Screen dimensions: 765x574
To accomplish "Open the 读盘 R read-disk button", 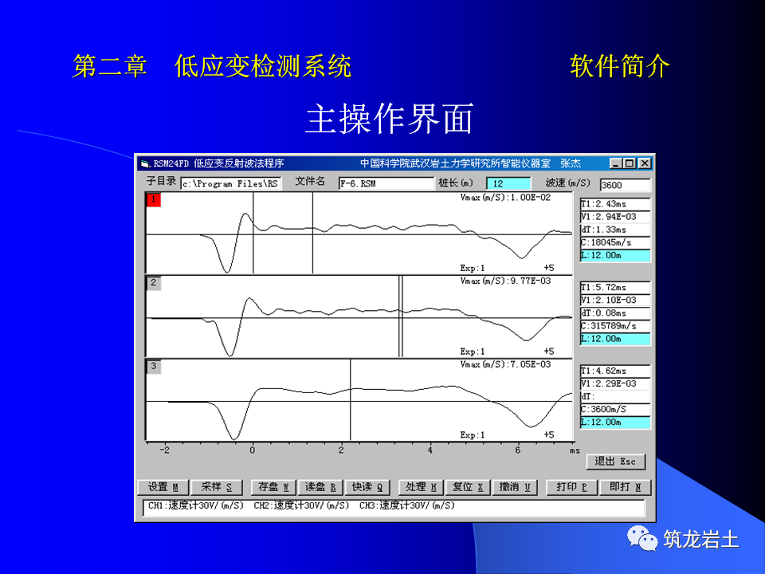I will click(x=320, y=486).
